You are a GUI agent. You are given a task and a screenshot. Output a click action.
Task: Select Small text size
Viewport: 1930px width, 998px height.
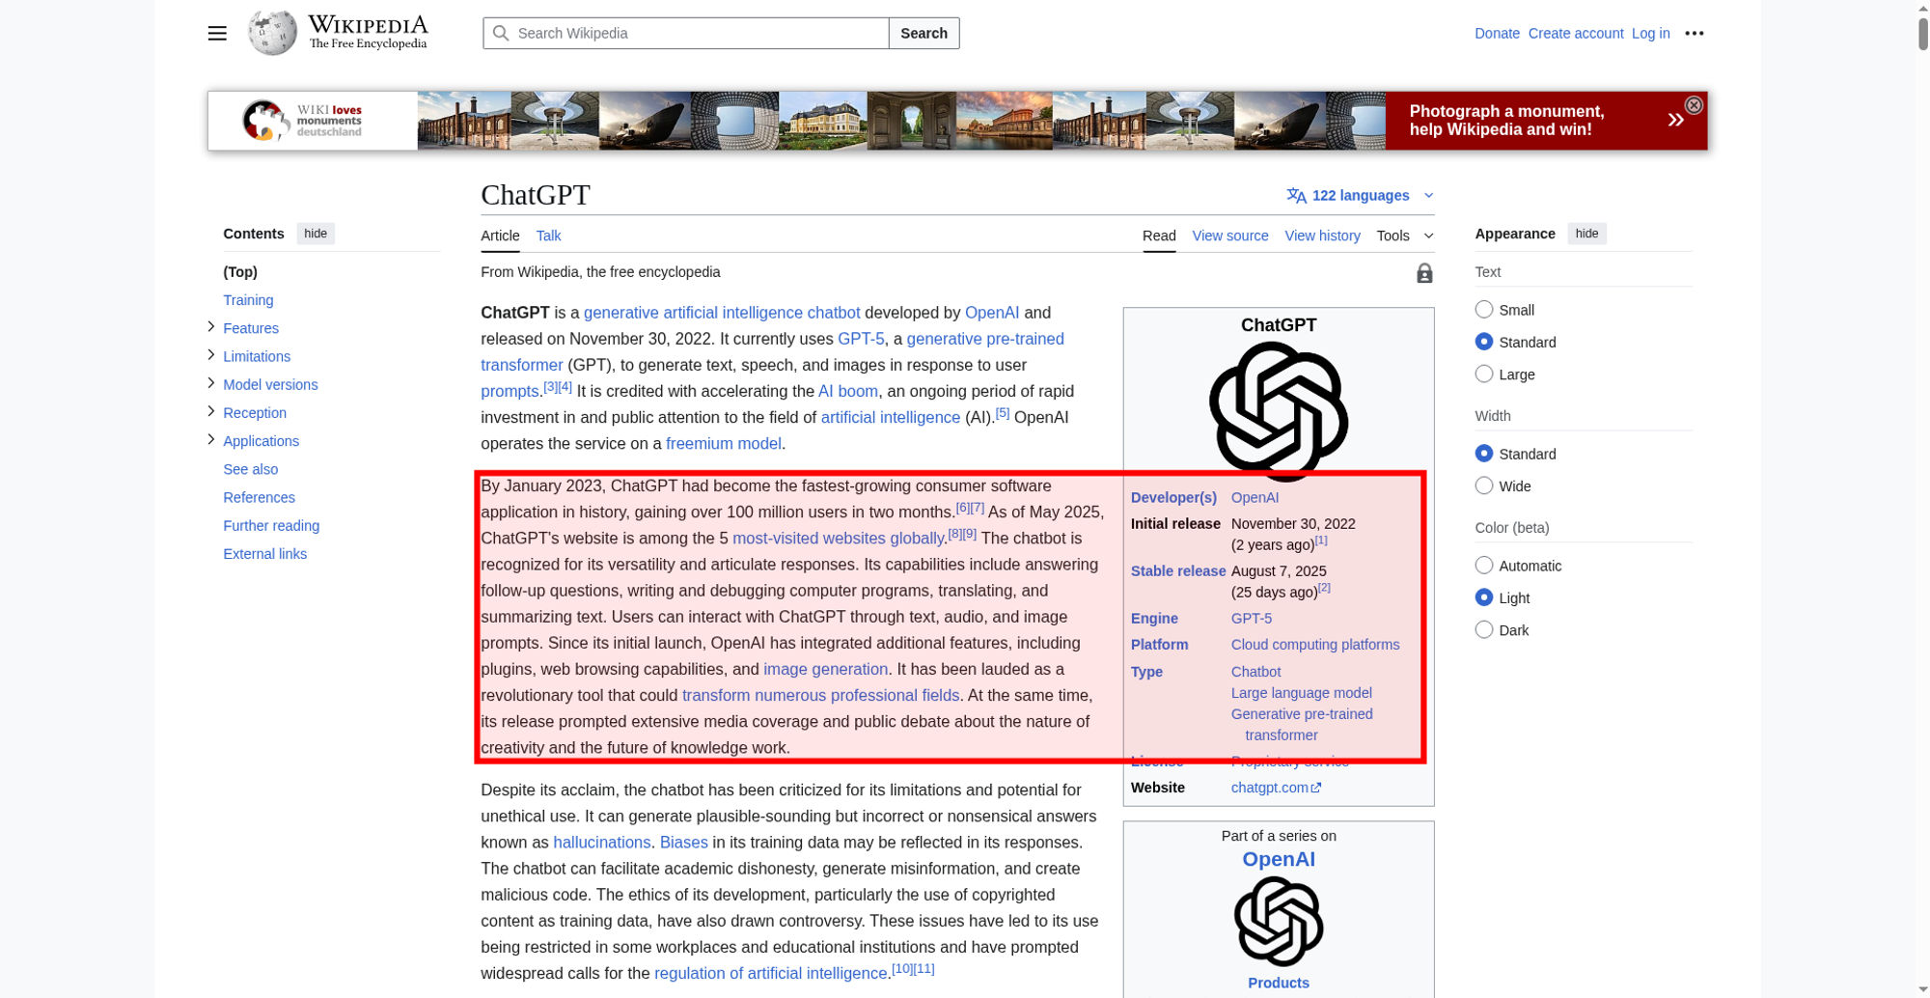pos(1484,310)
